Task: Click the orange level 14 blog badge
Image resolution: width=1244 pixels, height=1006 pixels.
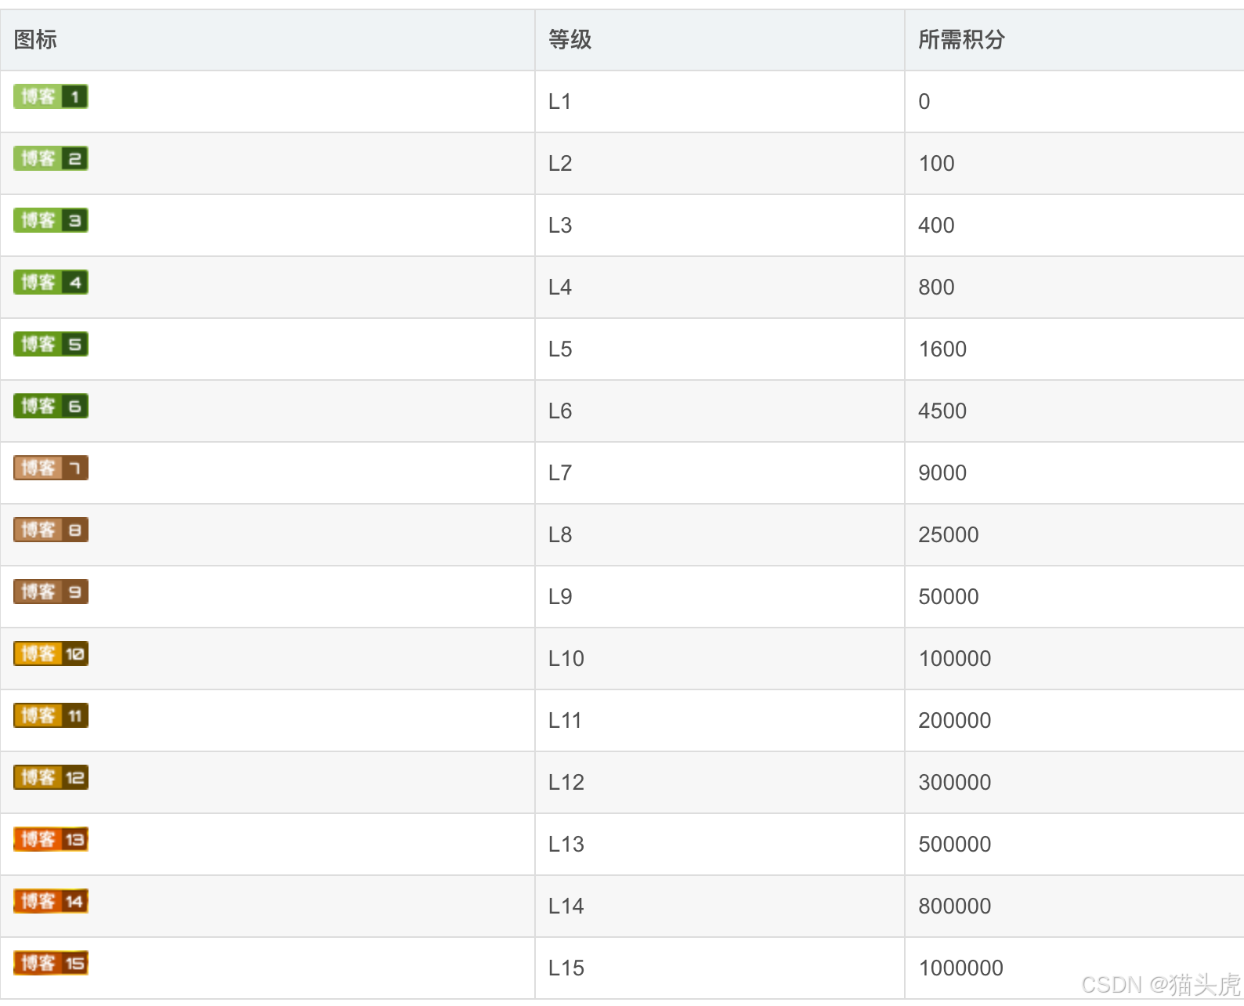Action: tap(51, 901)
